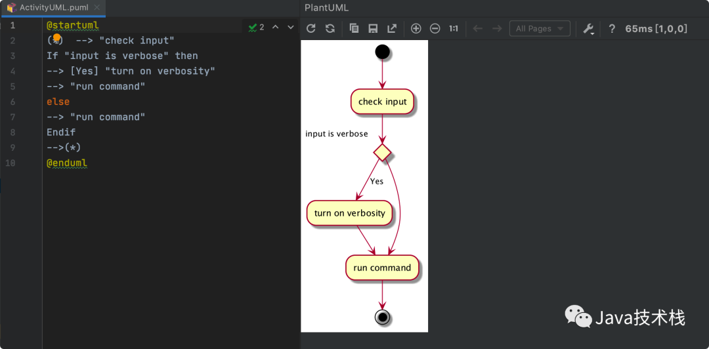Jump to the next highlighted problem arrow
Viewport: 709px width, 349px height.
[291, 28]
